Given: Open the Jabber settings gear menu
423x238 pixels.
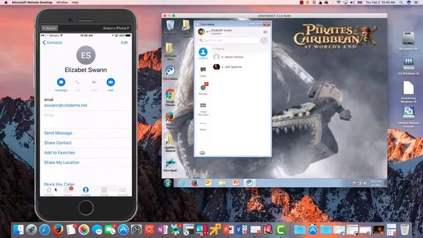Looking at the screenshot, I should [265, 32].
